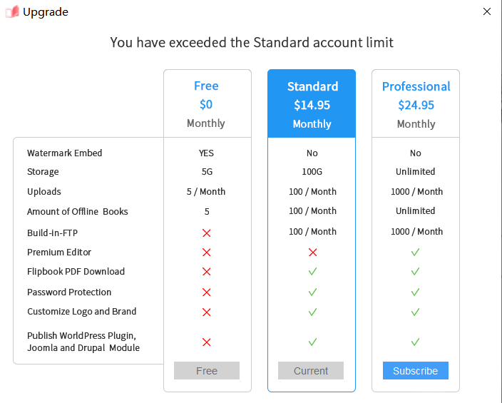Select the Professional plan heading
Viewport: 502px width, 403px height.
click(416, 86)
